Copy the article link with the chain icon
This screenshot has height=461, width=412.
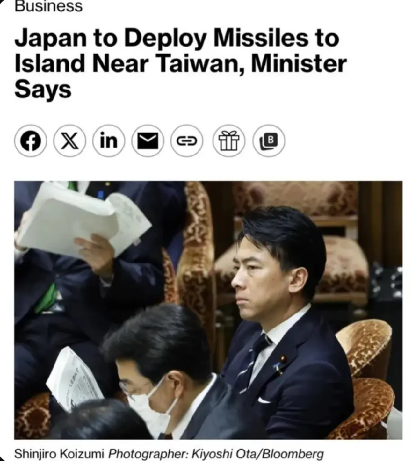(x=187, y=140)
